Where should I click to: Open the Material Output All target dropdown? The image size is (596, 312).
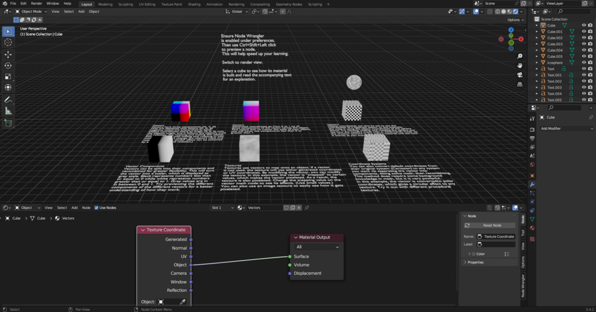[x=317, y=247]
